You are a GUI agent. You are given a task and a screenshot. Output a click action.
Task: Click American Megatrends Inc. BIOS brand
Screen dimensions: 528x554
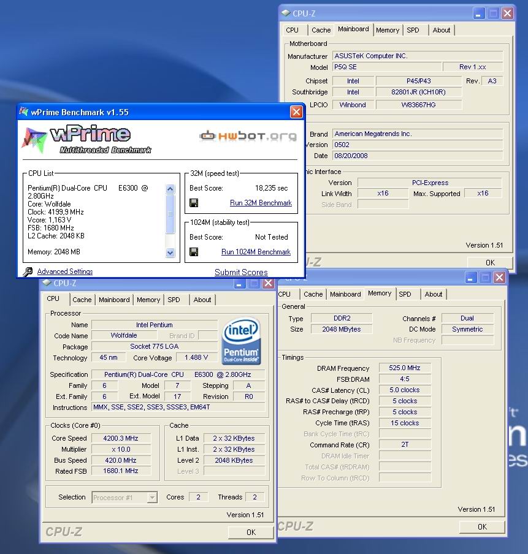point(418,134)
